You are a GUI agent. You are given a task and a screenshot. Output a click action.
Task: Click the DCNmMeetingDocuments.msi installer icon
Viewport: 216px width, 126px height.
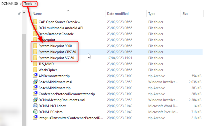[35, 100]
